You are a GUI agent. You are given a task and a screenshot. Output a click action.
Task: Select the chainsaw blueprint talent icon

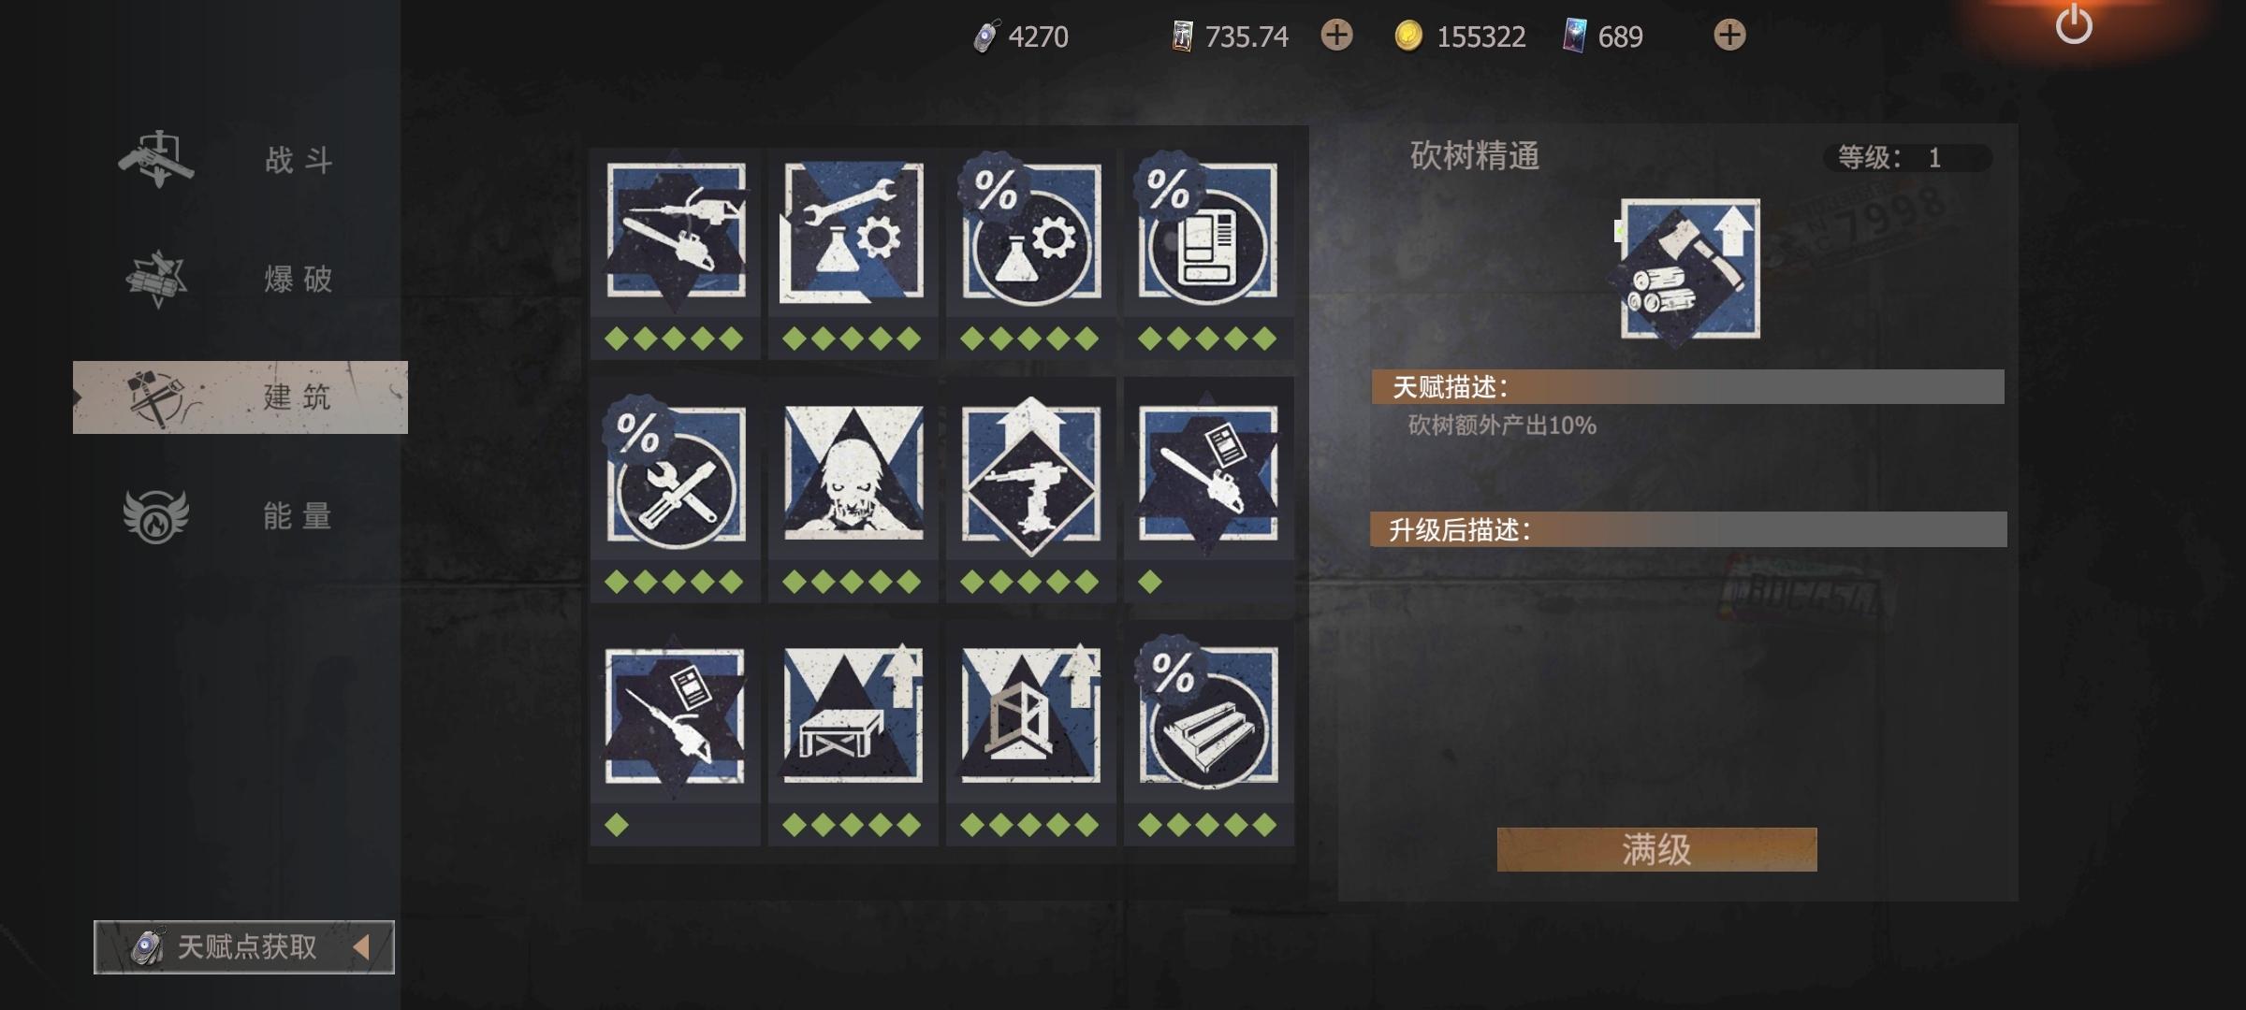(x=1208, y=474)
